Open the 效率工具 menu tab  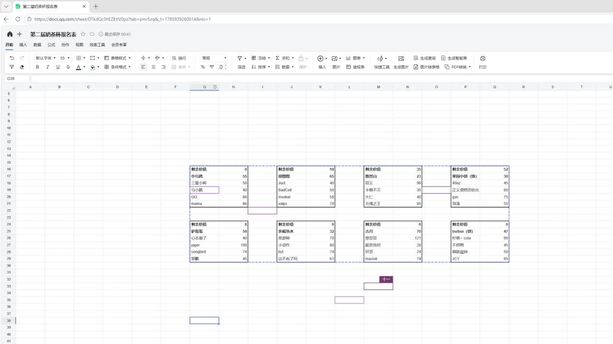pos(97,45)
